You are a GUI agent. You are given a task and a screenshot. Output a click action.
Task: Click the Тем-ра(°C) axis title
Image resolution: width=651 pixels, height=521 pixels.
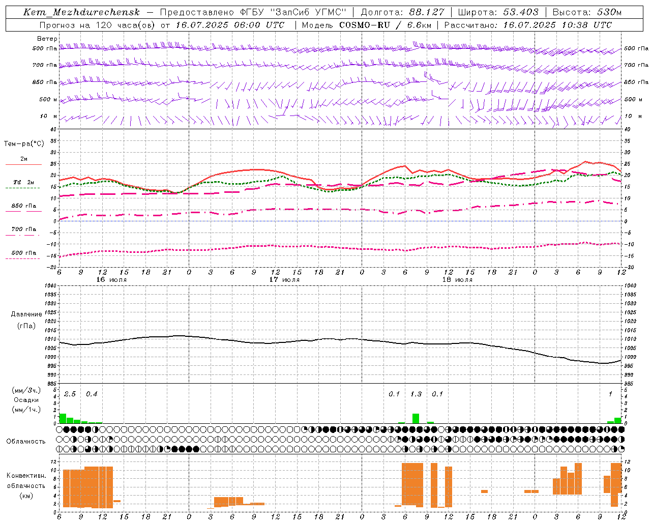(24, 144)
